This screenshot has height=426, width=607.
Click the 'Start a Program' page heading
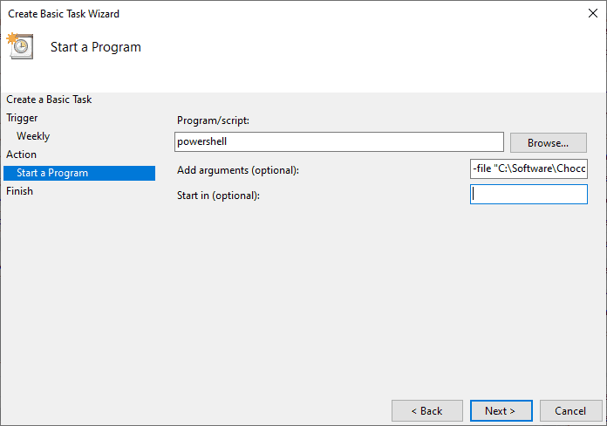point(95,47)
